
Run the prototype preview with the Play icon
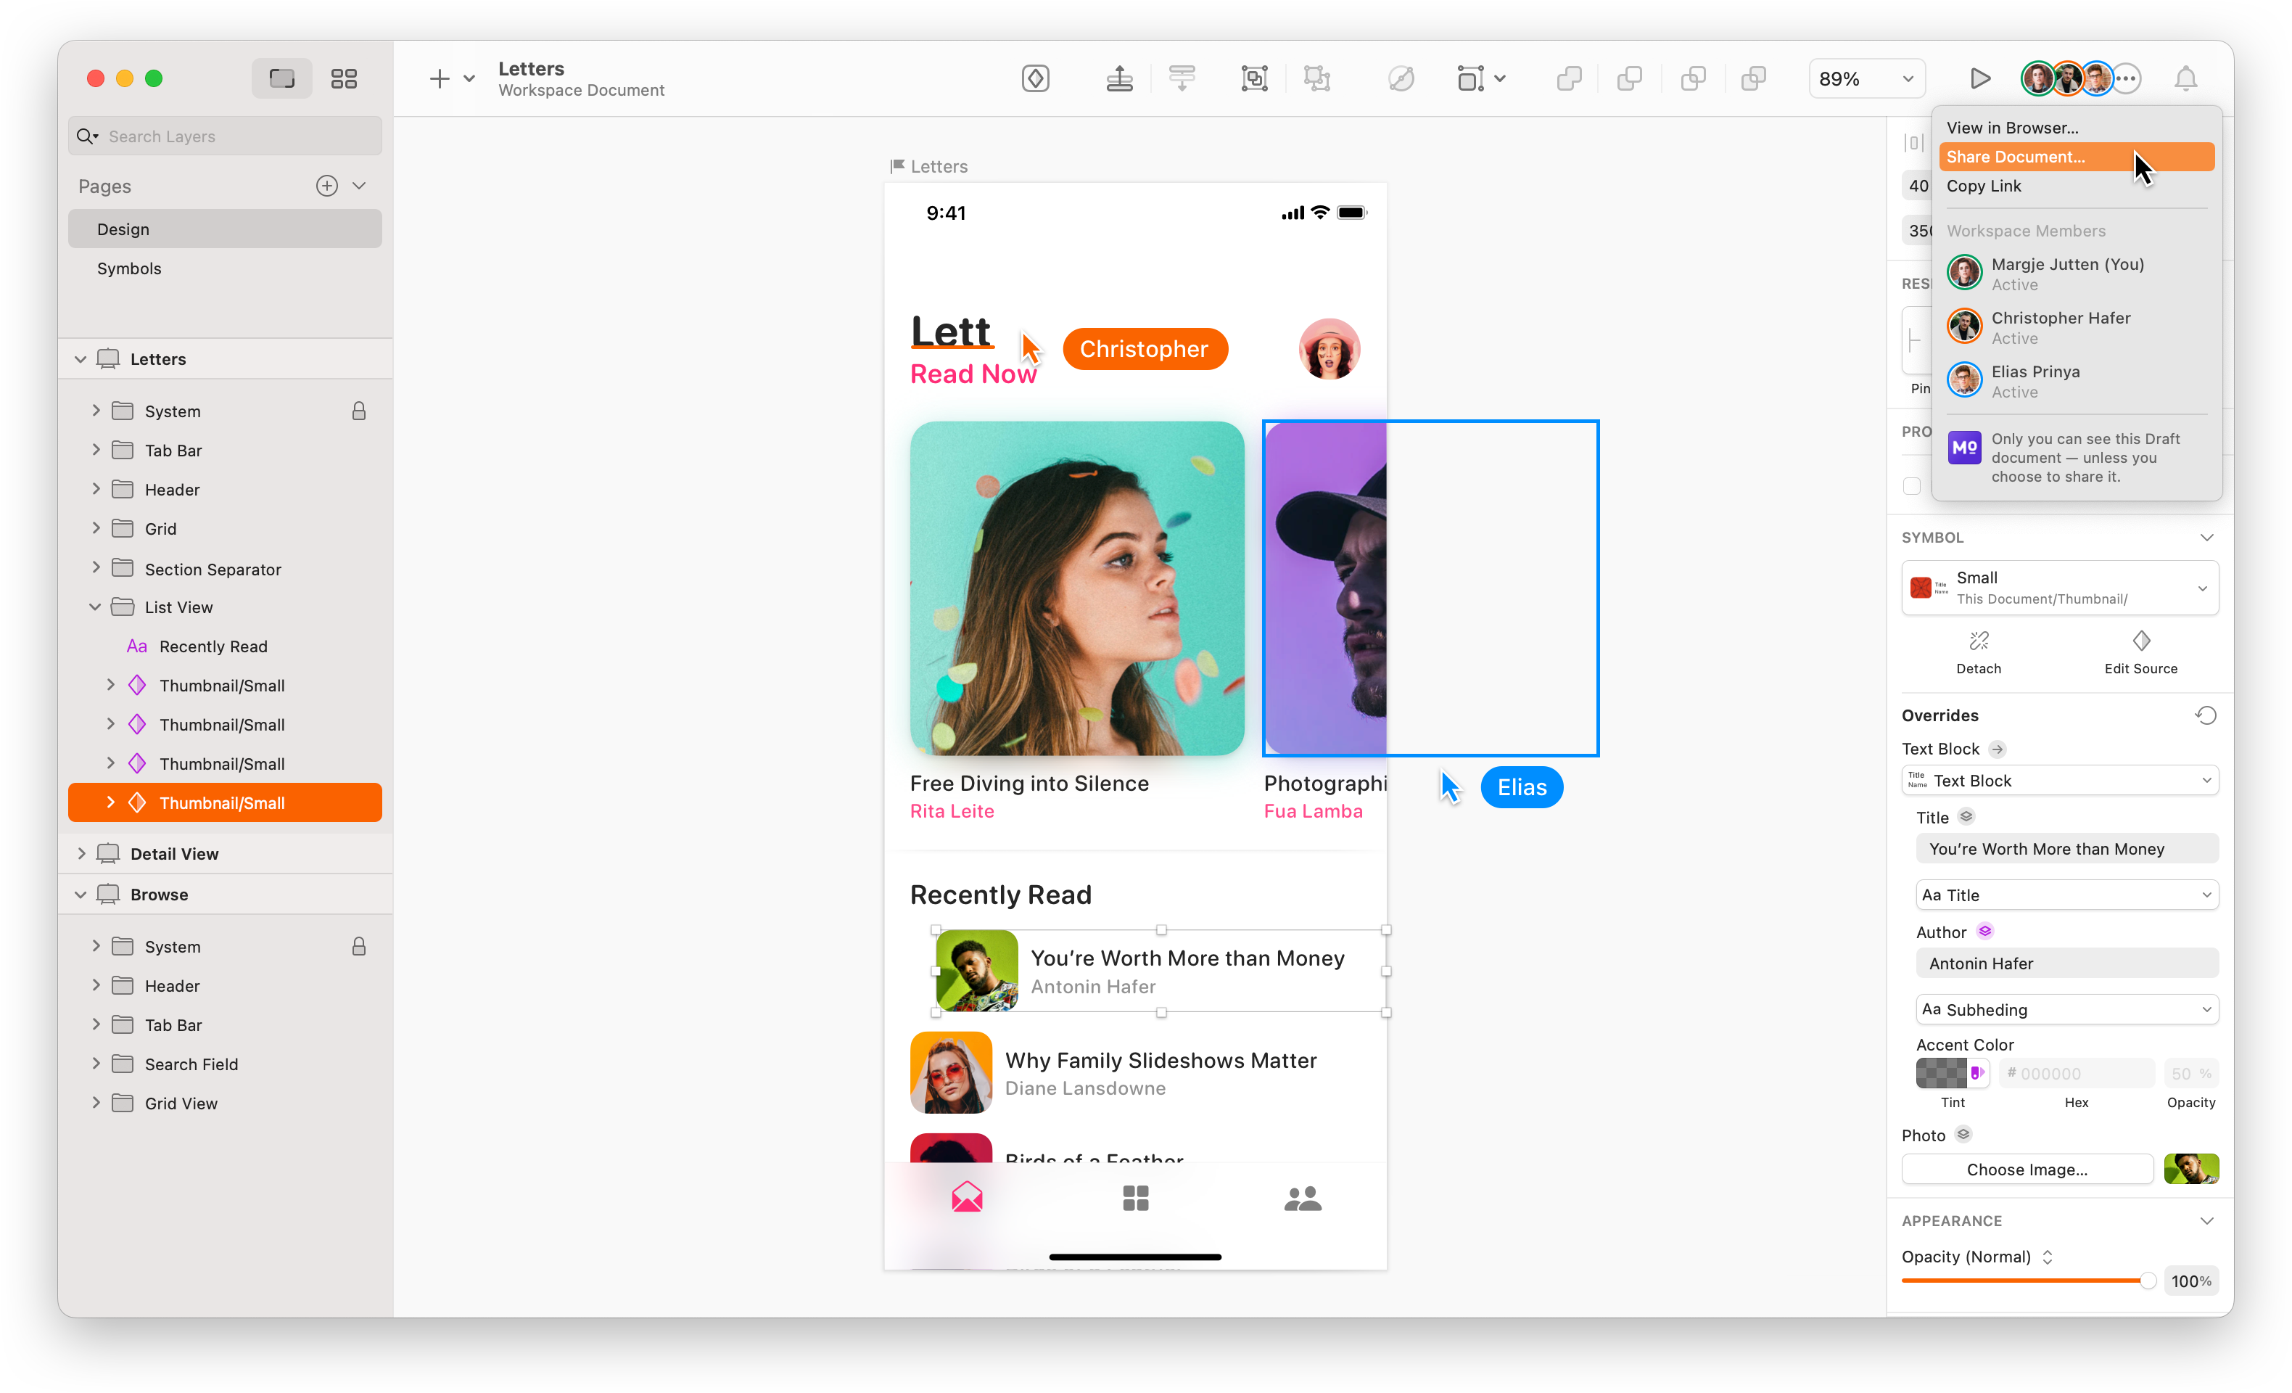coord(1979,78)
